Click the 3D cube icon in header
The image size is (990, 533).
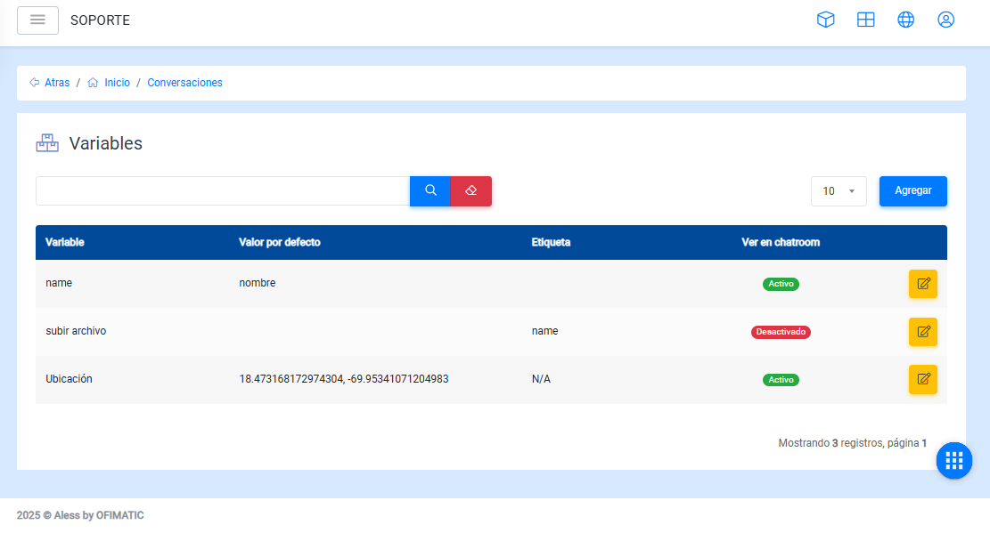point(826,20)
